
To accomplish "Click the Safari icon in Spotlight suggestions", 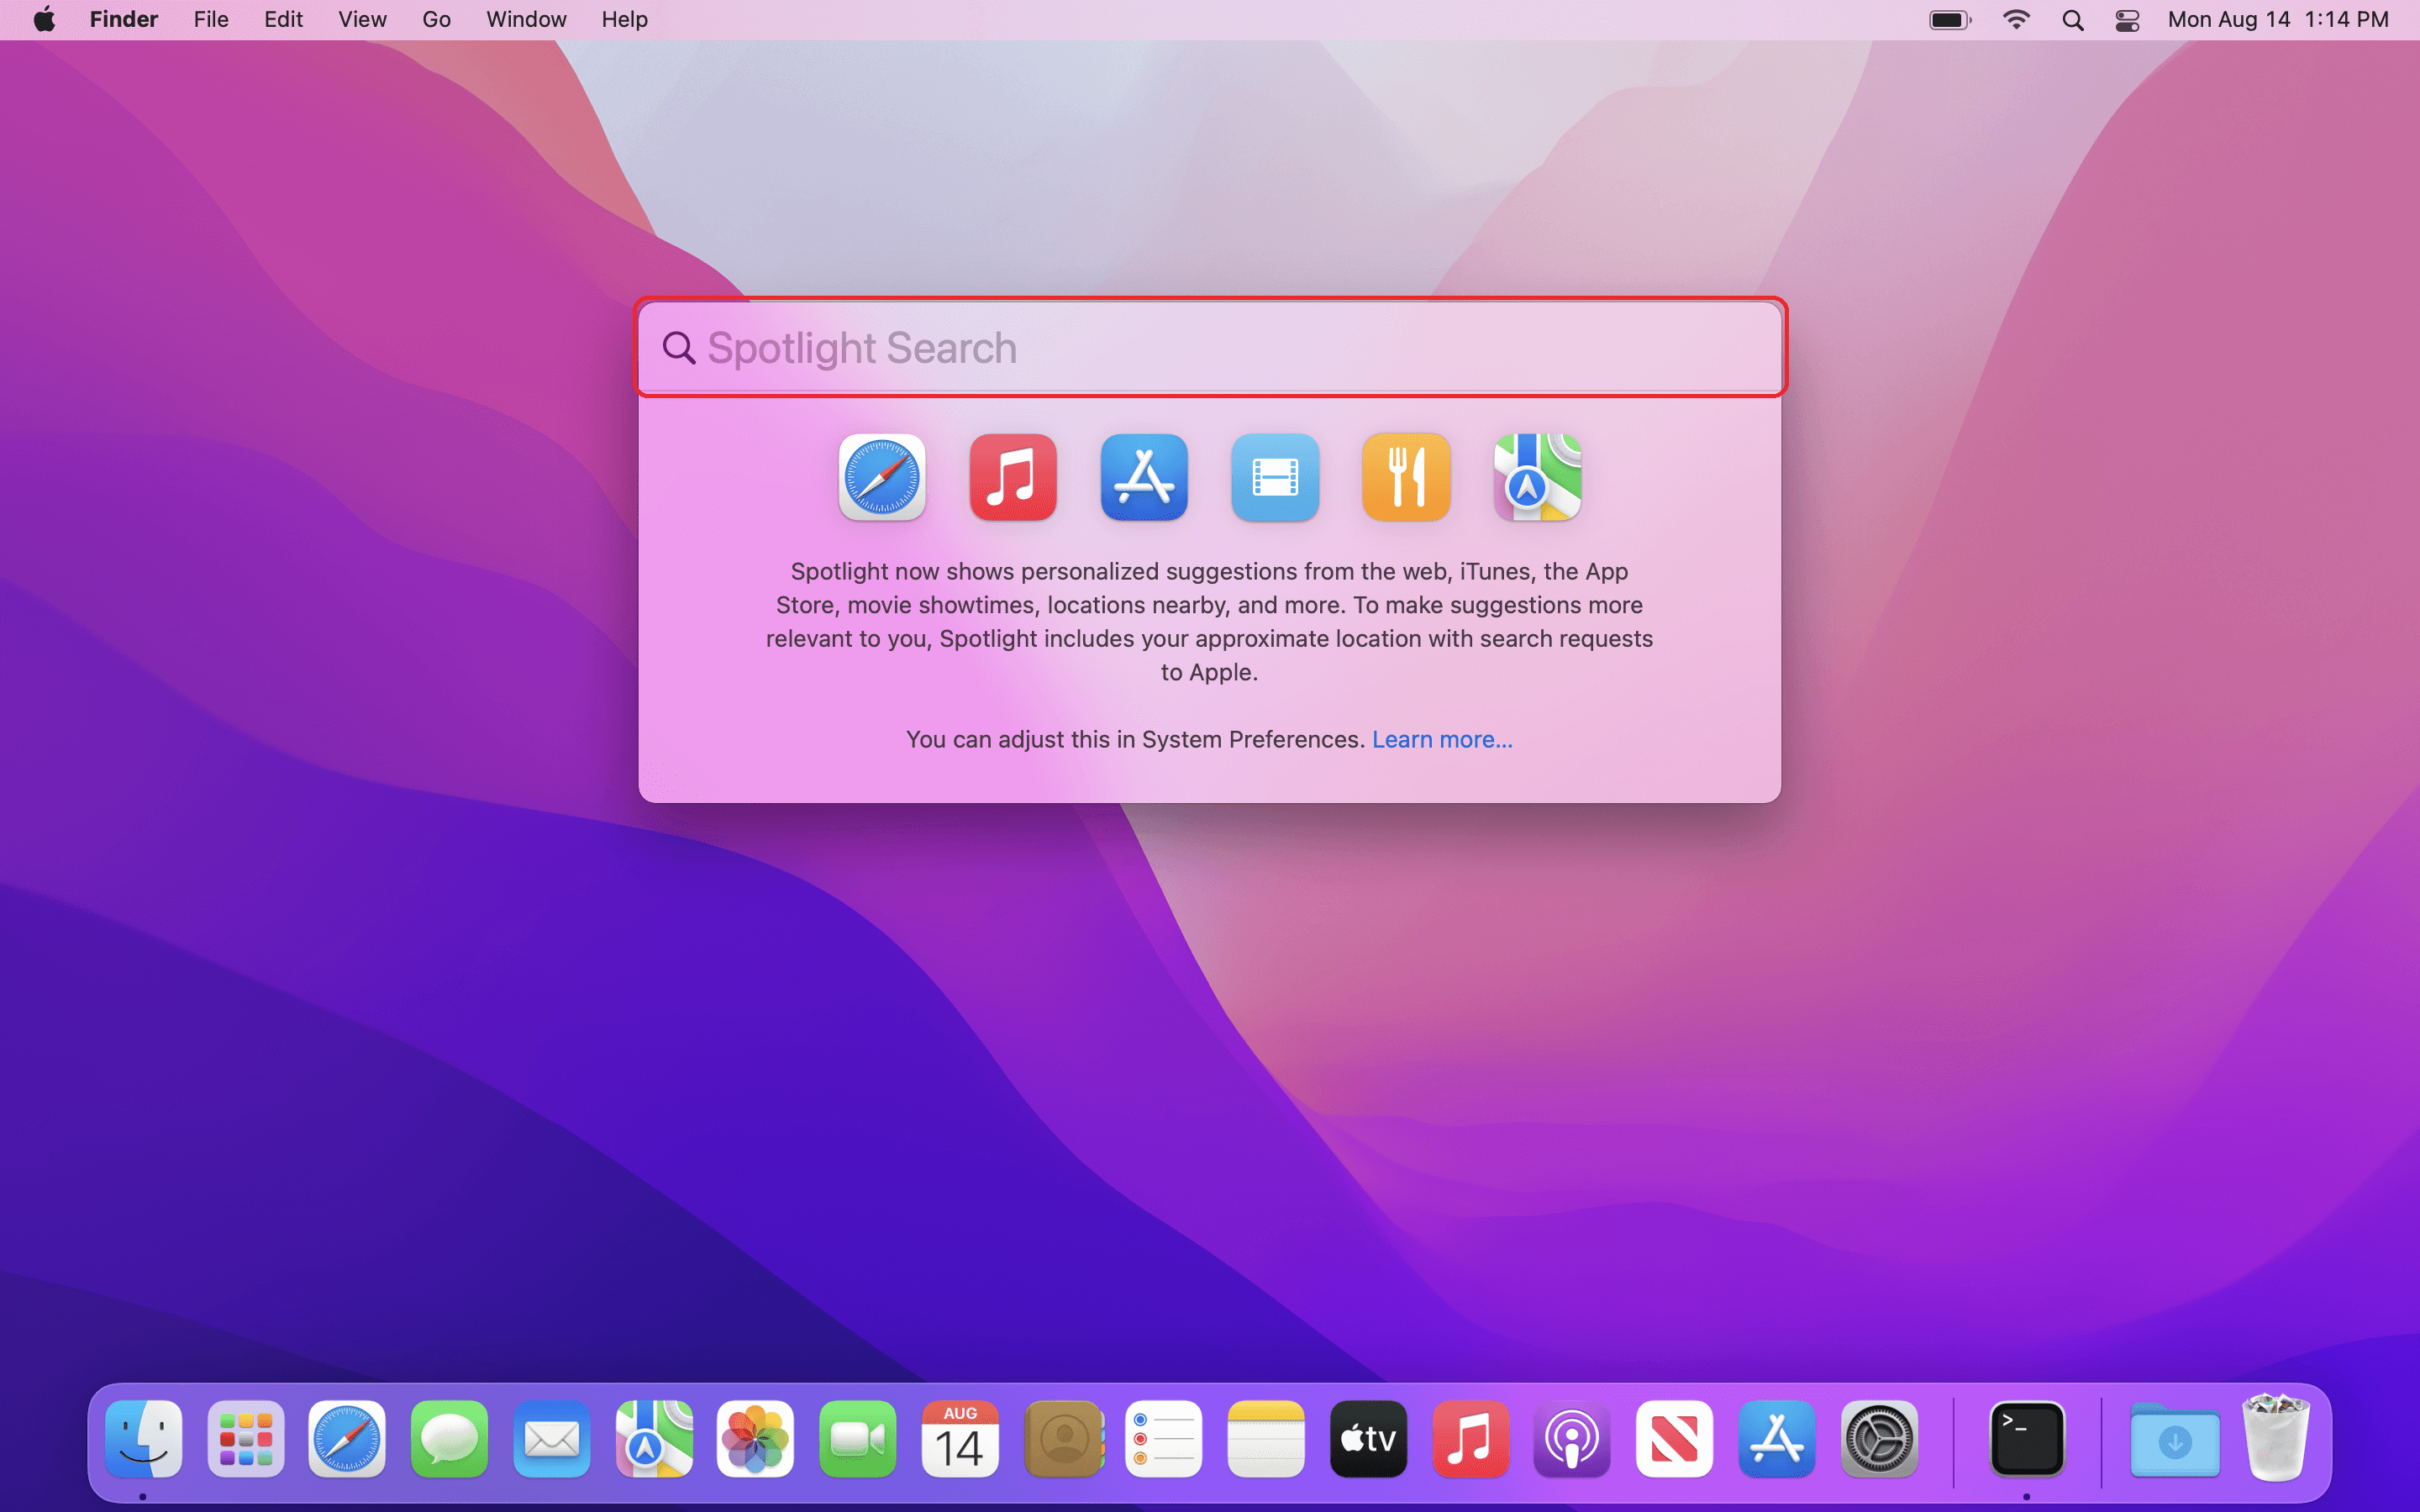I will click(882, 477).
